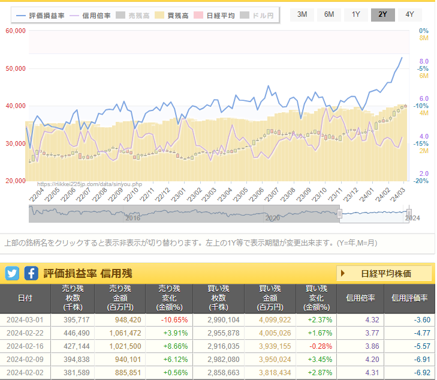Click the right navigator range handle

pos(409,214)
